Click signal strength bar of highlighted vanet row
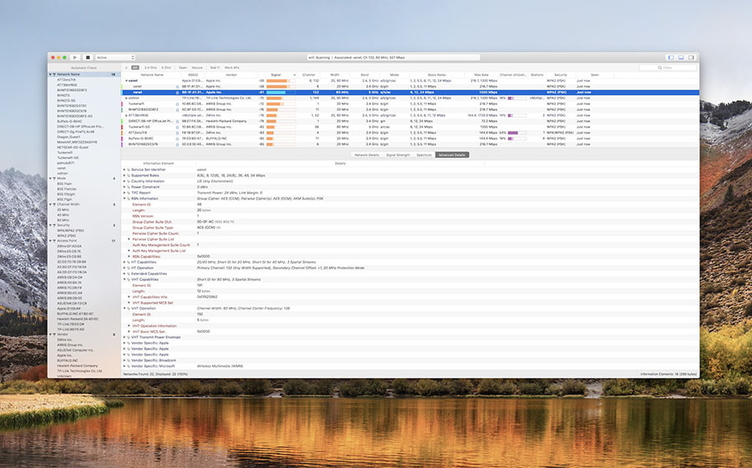Viewport: 752px width, 468px height. (x=281, y=93)
